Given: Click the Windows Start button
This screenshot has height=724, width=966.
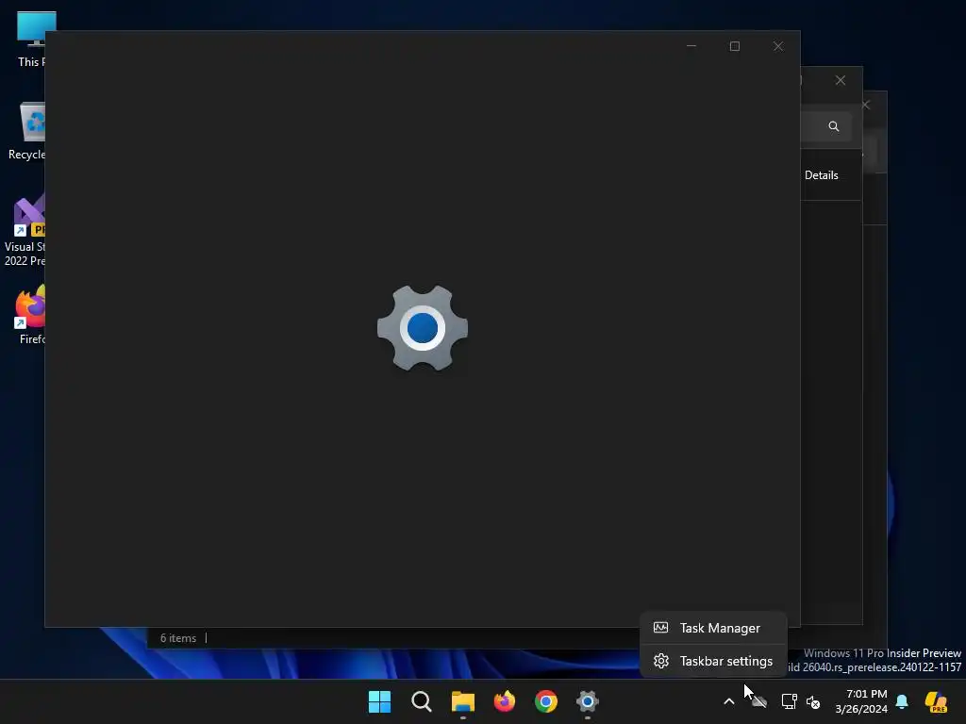Looking at the screenshot, I should pos(379,701).
